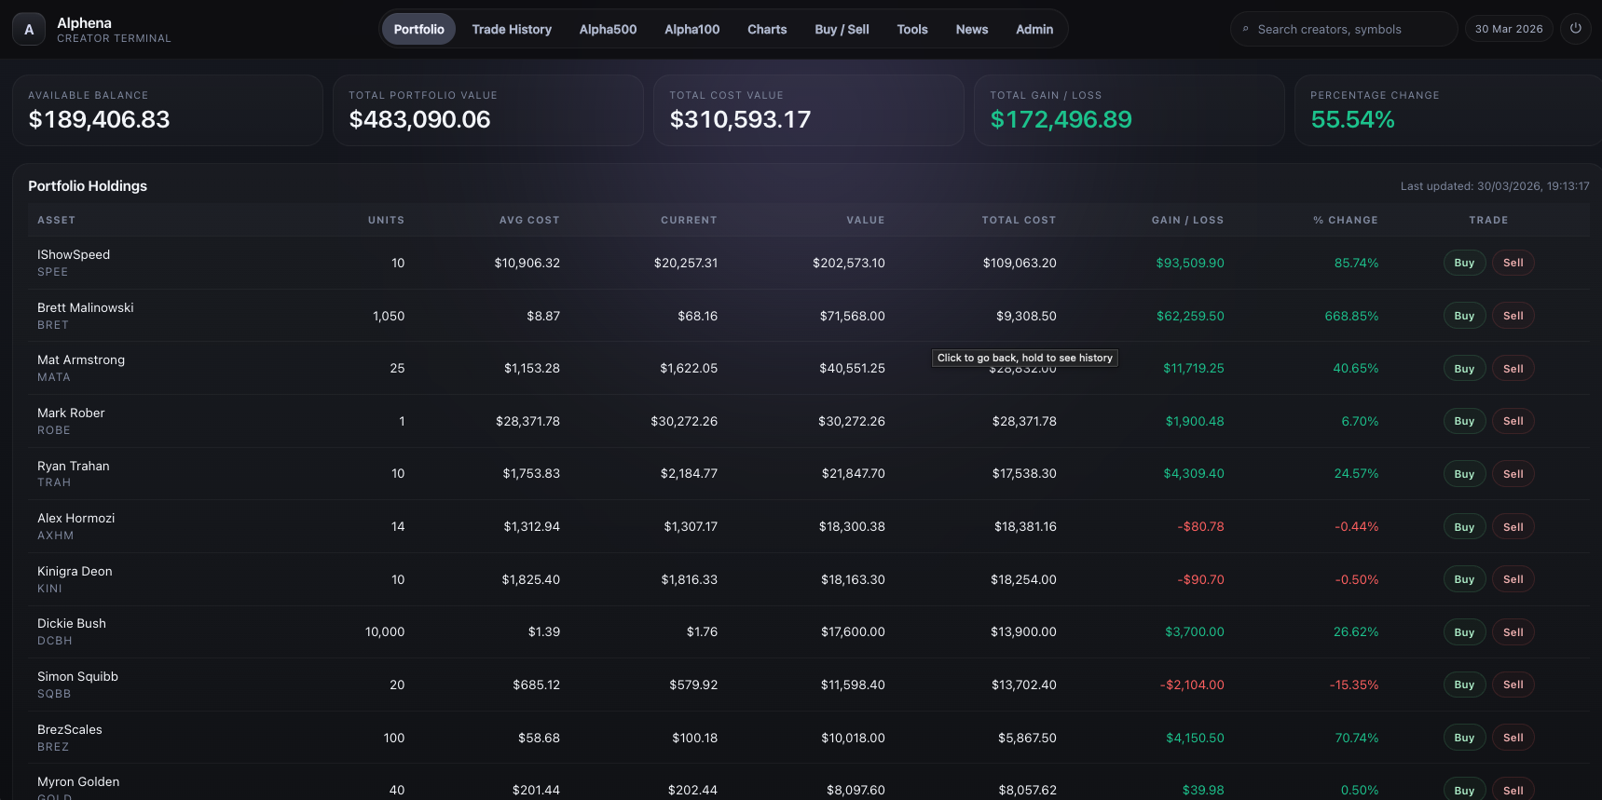1602x800 pixels.
Task: Focus the Search creators, symbols field
Action: [x=1344, y=30]
